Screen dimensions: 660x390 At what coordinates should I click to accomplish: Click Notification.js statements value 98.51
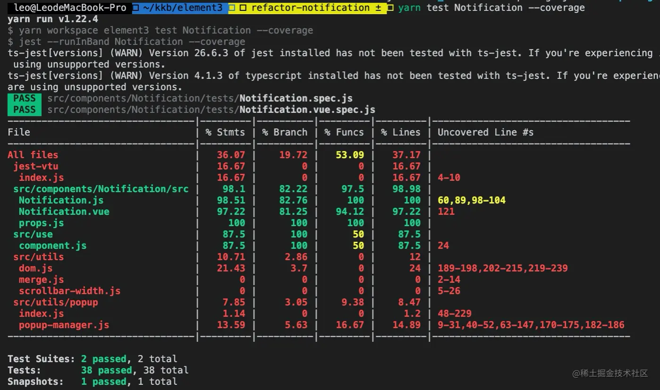point(231,200)
